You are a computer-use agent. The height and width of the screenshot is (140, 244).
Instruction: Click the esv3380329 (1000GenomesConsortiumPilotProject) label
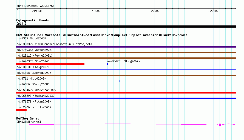pyautogui.click(x=54, y=44)
